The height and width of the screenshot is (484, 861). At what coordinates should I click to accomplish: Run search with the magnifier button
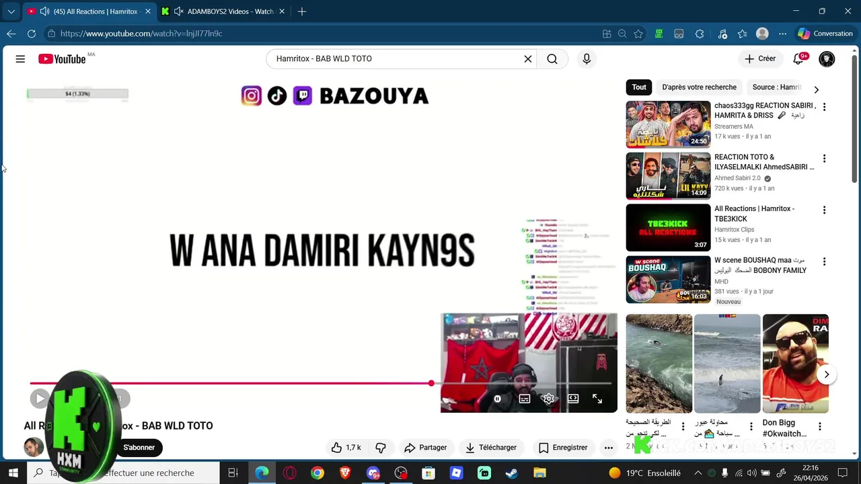click(x=552, y=59)
